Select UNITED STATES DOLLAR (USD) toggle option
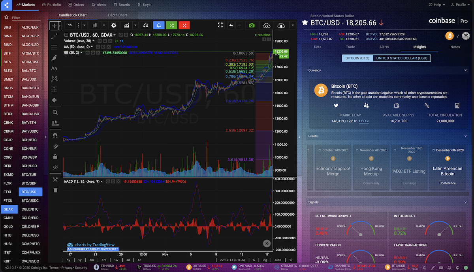The width and height of the screenshot is (474, 272). (402, 58)
